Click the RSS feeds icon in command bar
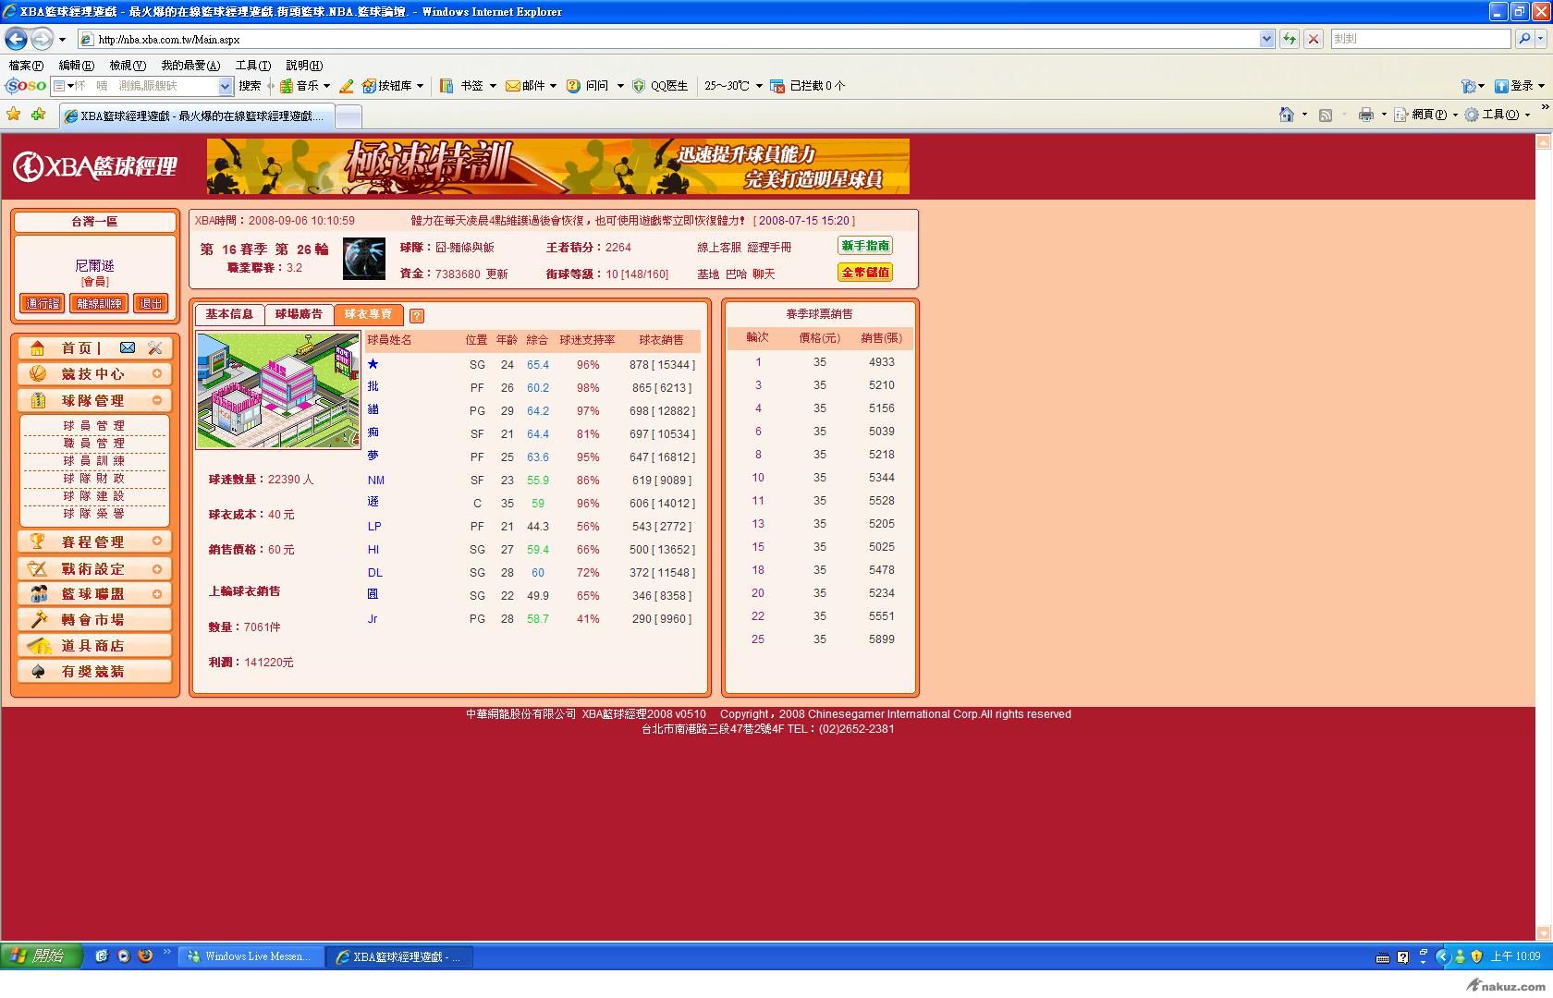 pos(1326,115)
